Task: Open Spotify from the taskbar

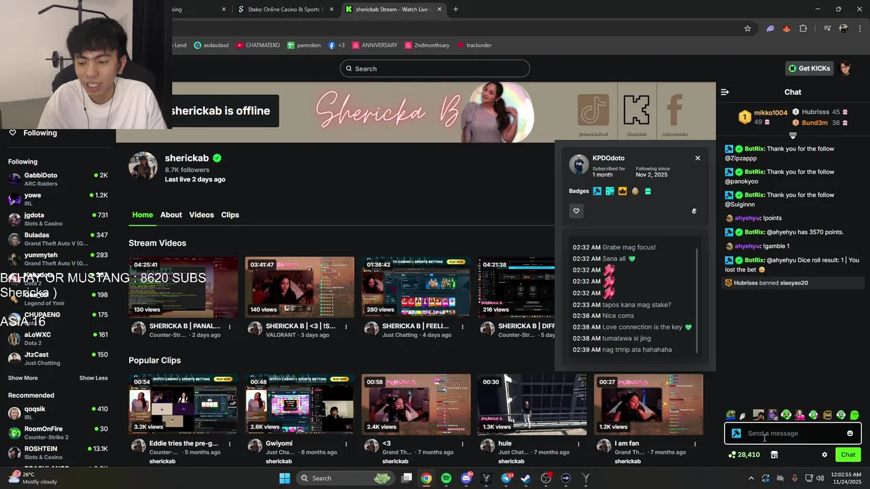Action: coord(446,478)
